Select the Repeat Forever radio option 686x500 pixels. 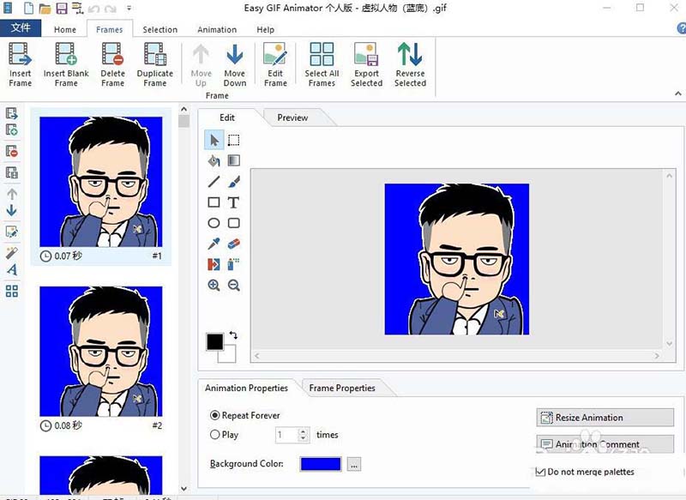(216, 415)
